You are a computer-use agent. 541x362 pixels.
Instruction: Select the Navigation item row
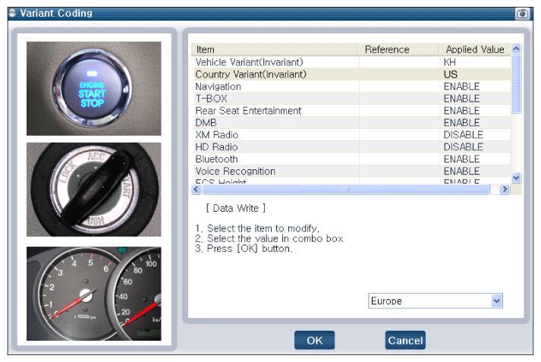click(x=351, y=87)
